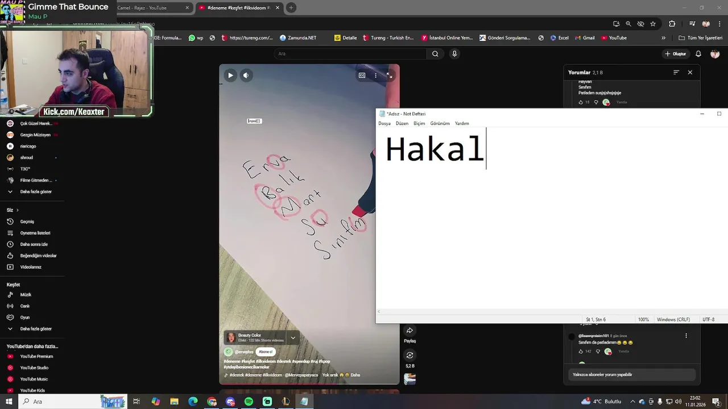
Task: Open Notepad's Dosya menu
Action: tap(384, 123)
